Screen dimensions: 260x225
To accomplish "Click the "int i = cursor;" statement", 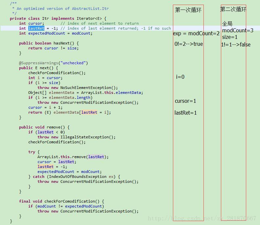I will (x=45, y=78).
